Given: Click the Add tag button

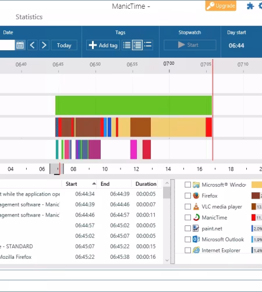Looking at the screenshot, I should 103,45.
